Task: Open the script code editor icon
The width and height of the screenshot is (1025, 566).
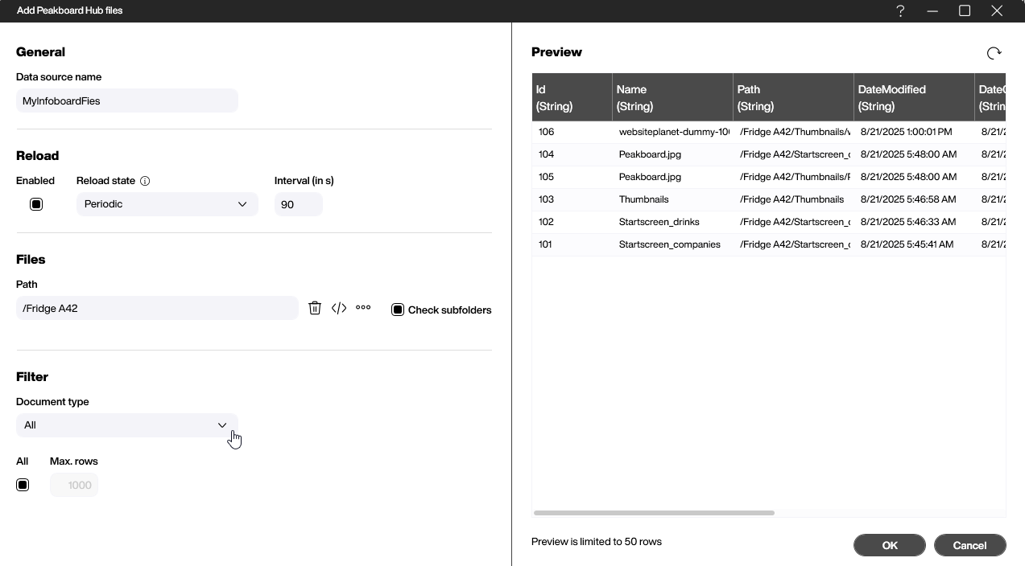Action: 339,308
